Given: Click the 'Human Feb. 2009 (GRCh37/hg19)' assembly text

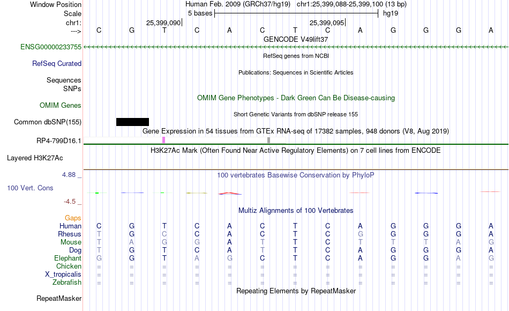Looking at the screenshot, I should [237, 4].
